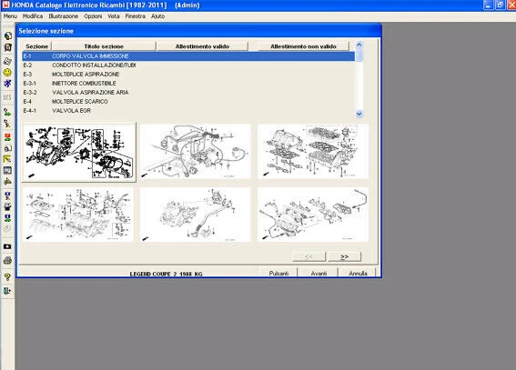Image resolution: width=516 pixels, height=370 pixels.
Task: Click the section list scroll down arrow
Action: coord(359,114)
